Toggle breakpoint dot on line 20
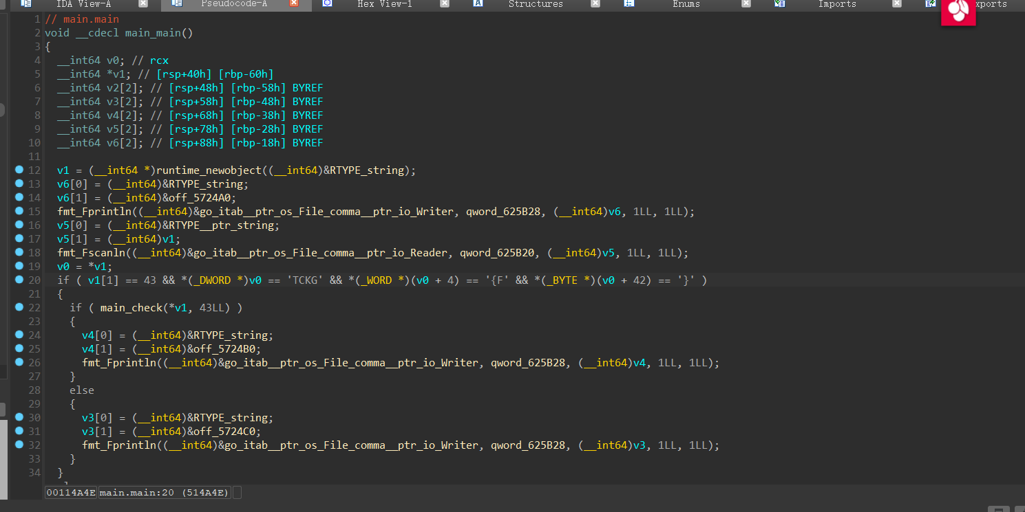Image resolution: width=1025 pixels, height=512 pixels. pyautogui.click(x=19, y=280)
